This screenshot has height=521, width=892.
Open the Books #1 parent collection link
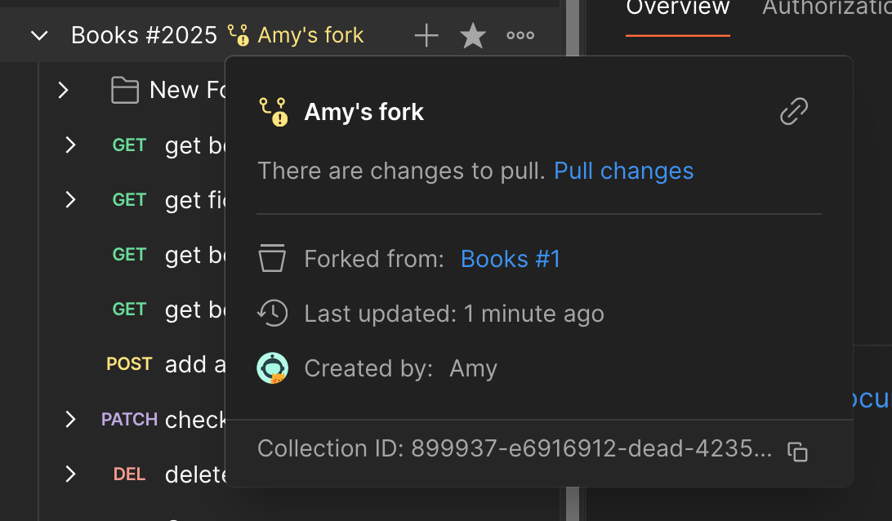pyautogui.click(x=511, y=259)
